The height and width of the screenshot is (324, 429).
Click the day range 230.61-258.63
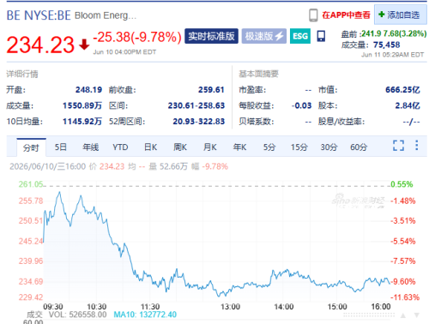[196, 105]
